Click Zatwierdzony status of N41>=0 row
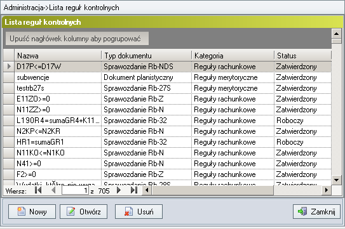 303,164
